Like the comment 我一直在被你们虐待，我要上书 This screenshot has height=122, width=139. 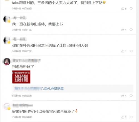(x=124, y=30)
